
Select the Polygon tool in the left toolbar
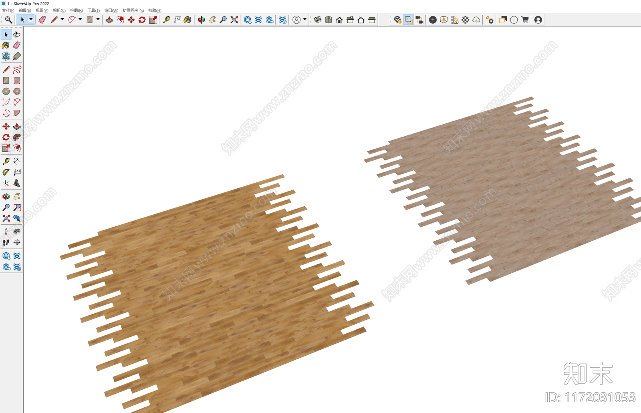pyautogui.click(x=17, y=91)
